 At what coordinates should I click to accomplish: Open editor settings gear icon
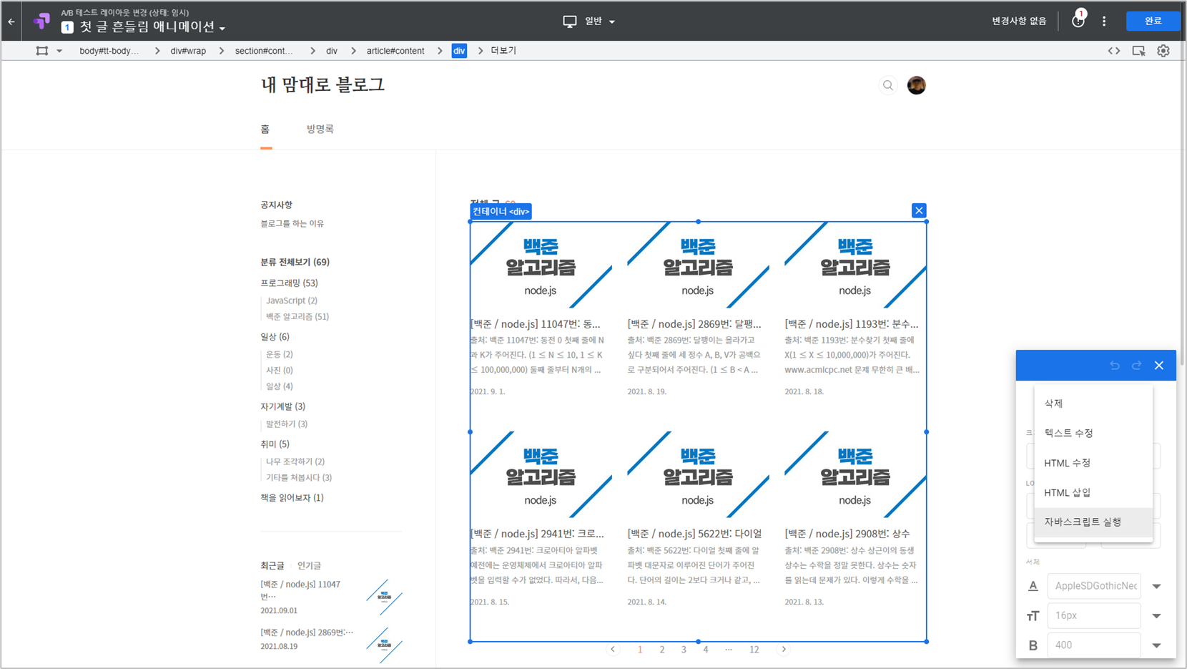(1163, 51)
